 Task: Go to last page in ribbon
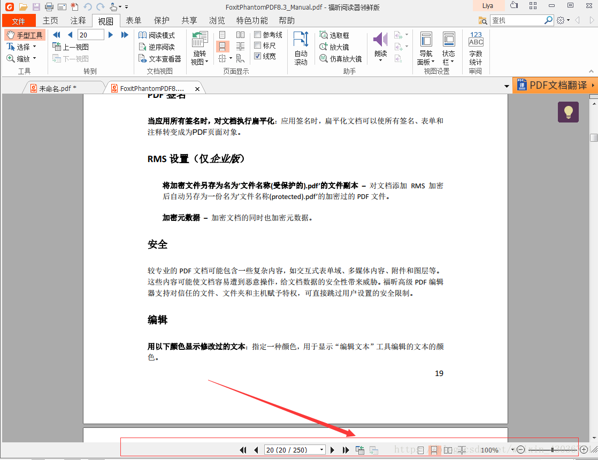(x=124, y=35)
